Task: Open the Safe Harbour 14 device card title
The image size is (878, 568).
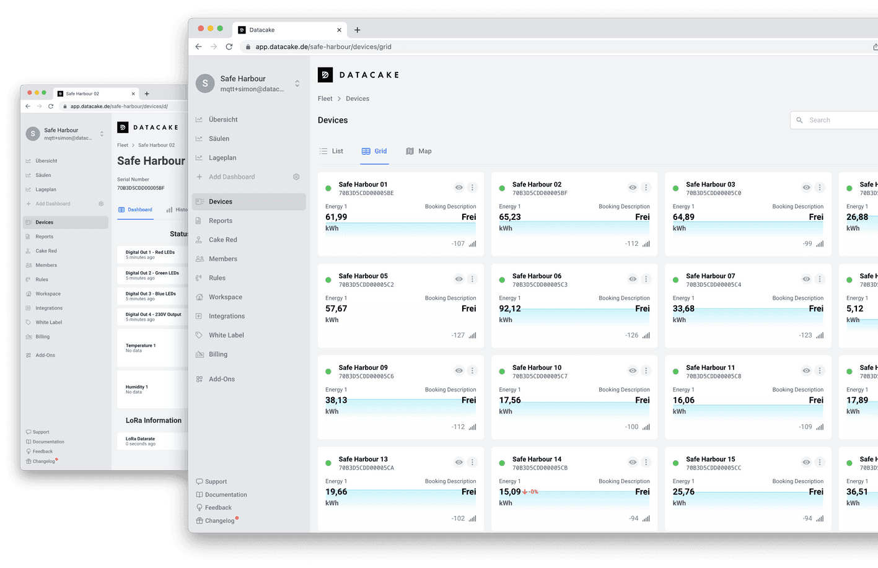Action: pyautogui.click(x=537, y=460)
